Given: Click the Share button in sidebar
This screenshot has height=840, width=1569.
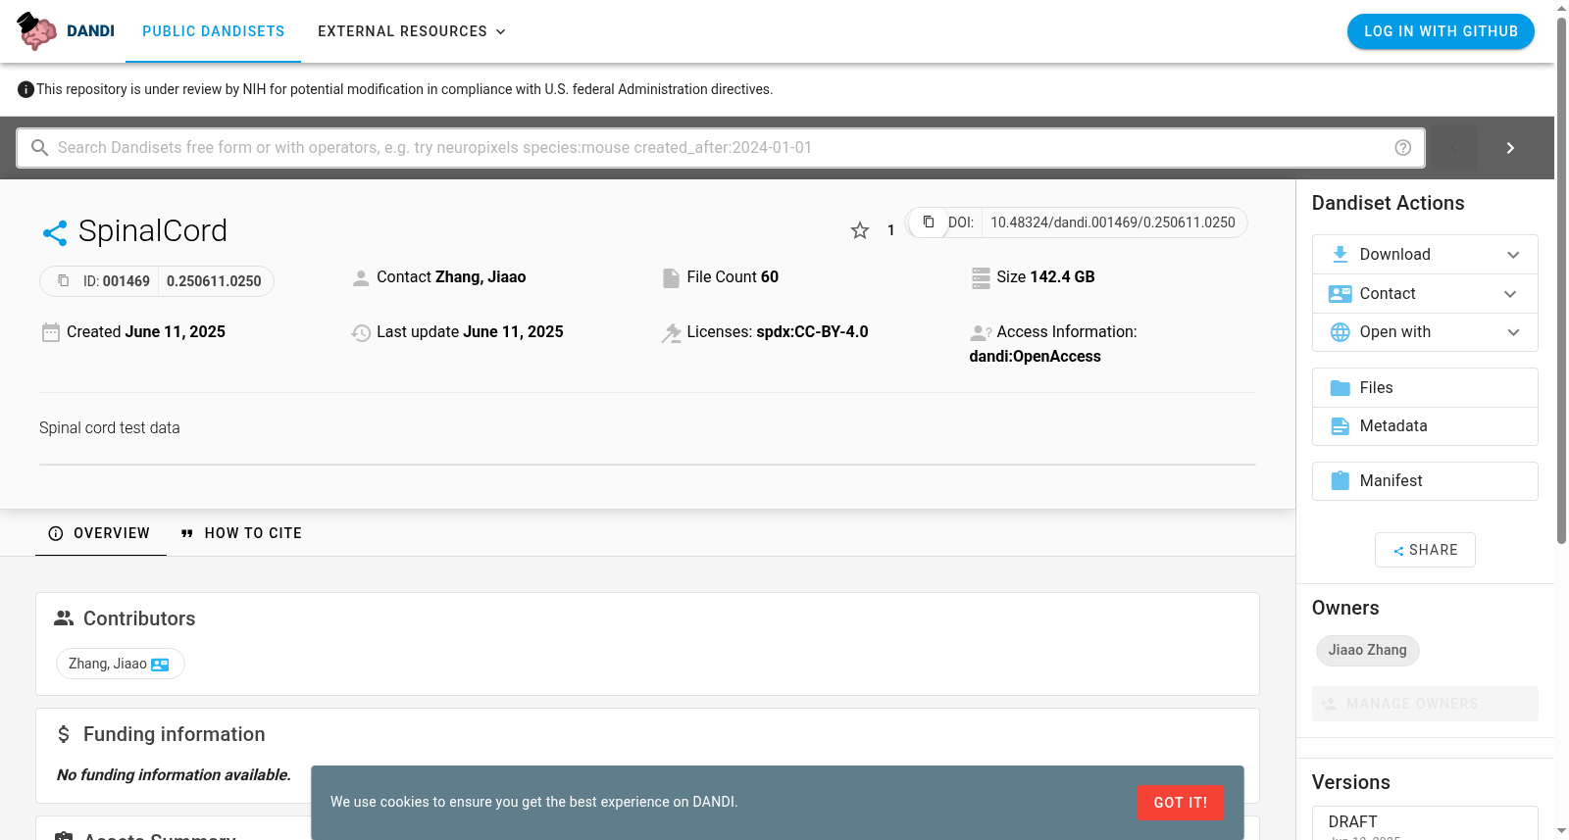Looking at the screenshot, I should point(1425,550).
